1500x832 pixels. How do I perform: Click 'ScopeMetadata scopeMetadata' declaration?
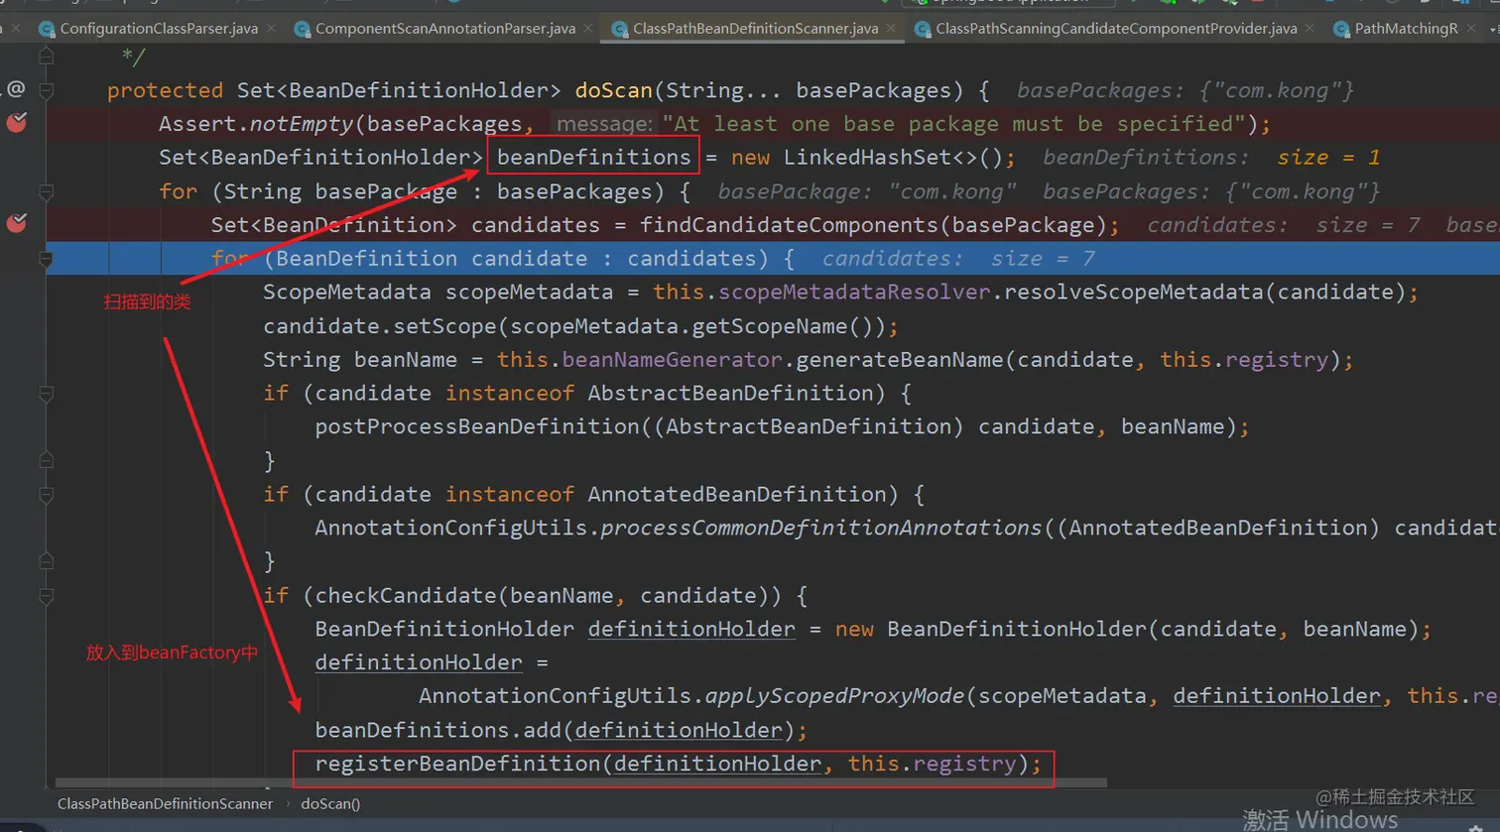pyautogui.click(x=437, y=293)
